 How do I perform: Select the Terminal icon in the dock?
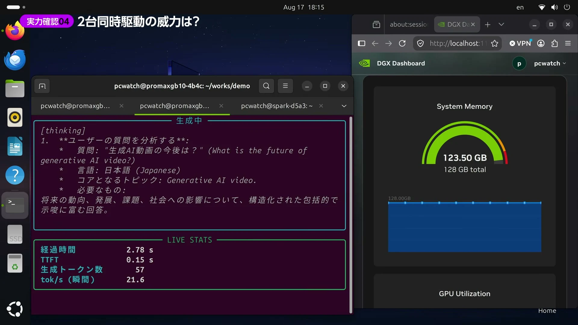click(15, 205)
